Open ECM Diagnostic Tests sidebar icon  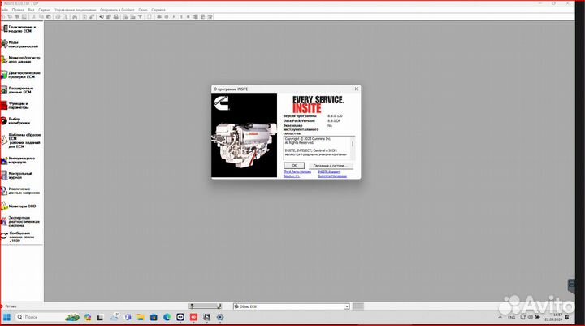4,75
